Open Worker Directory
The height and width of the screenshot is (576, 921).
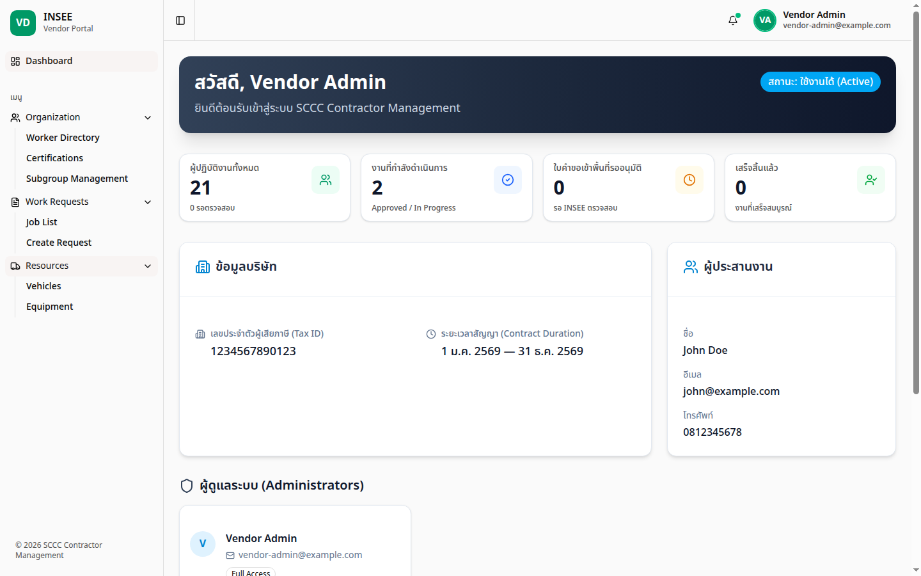point(63,138)
